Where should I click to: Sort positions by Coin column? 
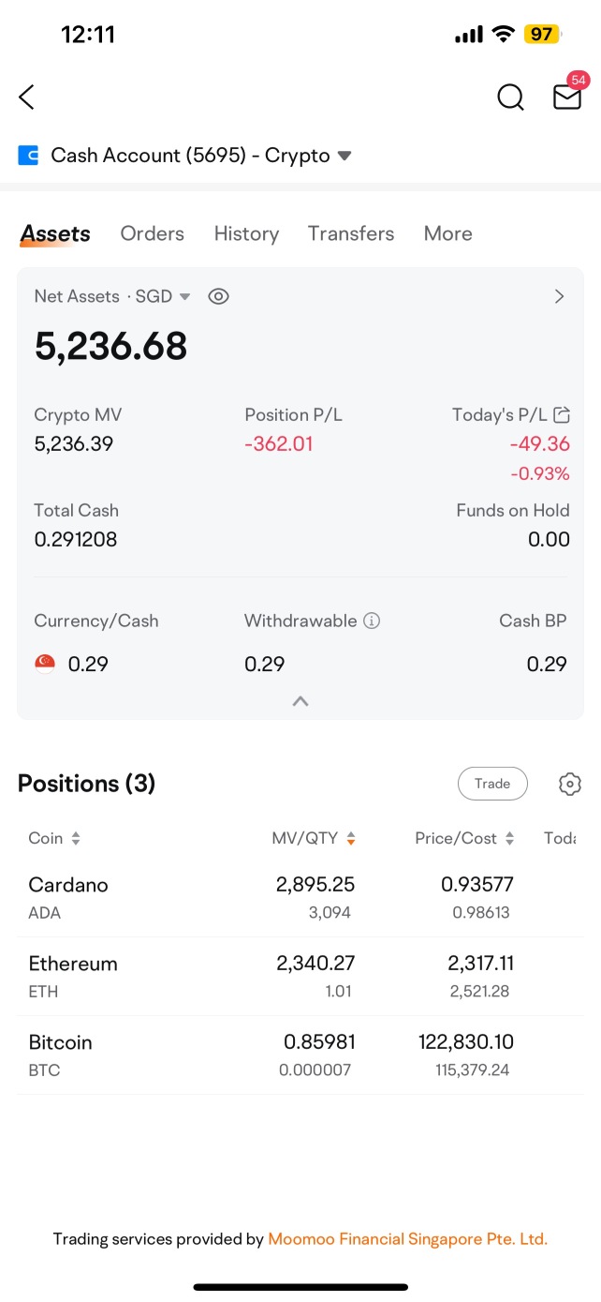(54, 838)
